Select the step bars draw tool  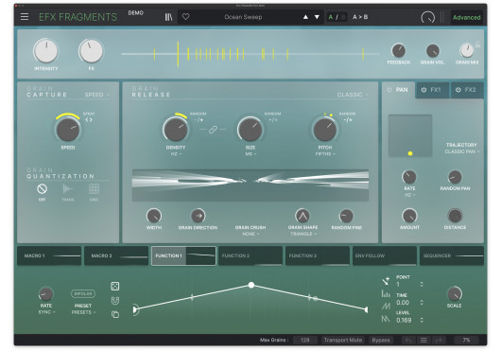[386, 293]
